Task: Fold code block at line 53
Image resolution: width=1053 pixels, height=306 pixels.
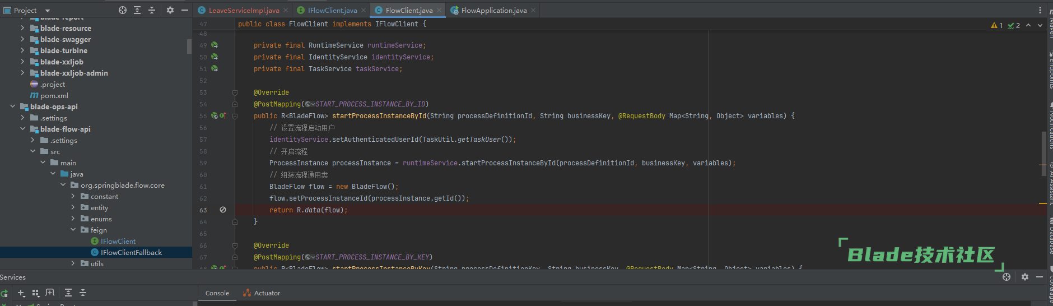Action: pos(235,92)
